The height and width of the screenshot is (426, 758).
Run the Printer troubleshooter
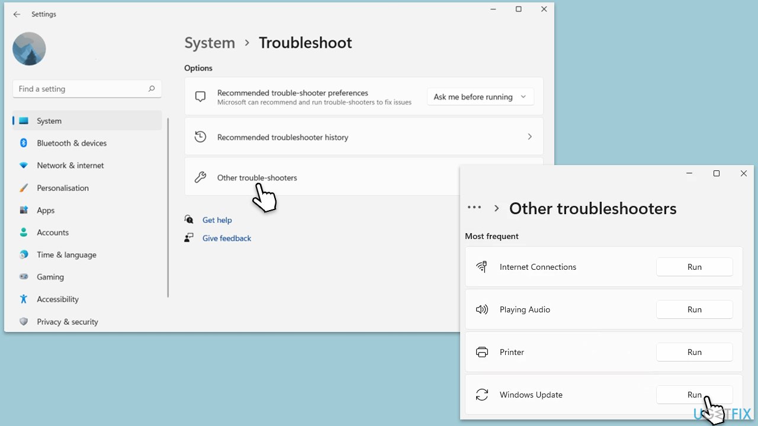[x=694, y=352]
